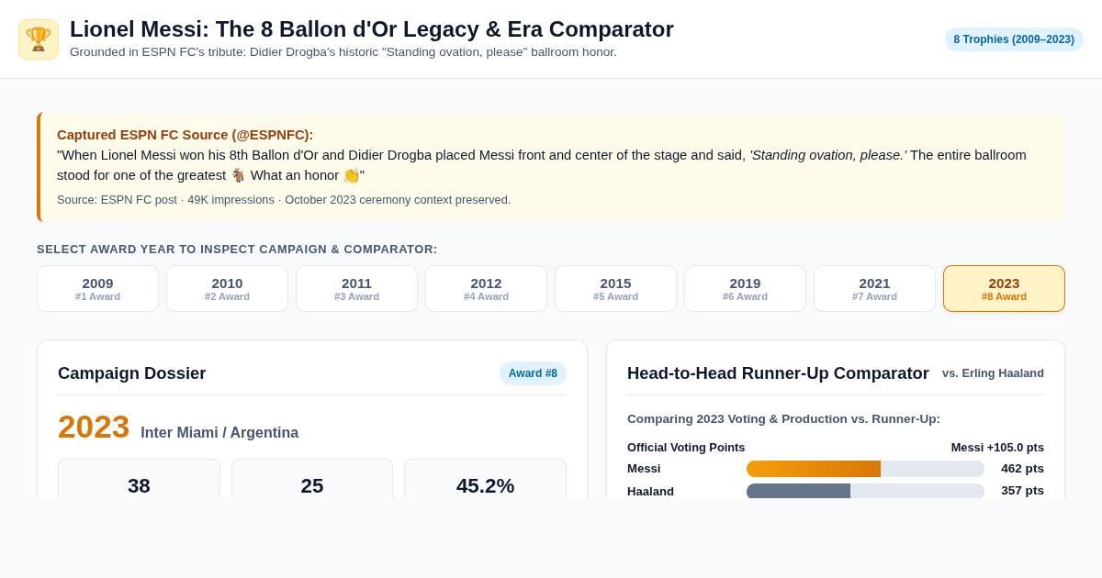The width and height of the screenshot is (1102, 578).
Task: Click the page title Lionel Messi heading
Action: point(372,29)
